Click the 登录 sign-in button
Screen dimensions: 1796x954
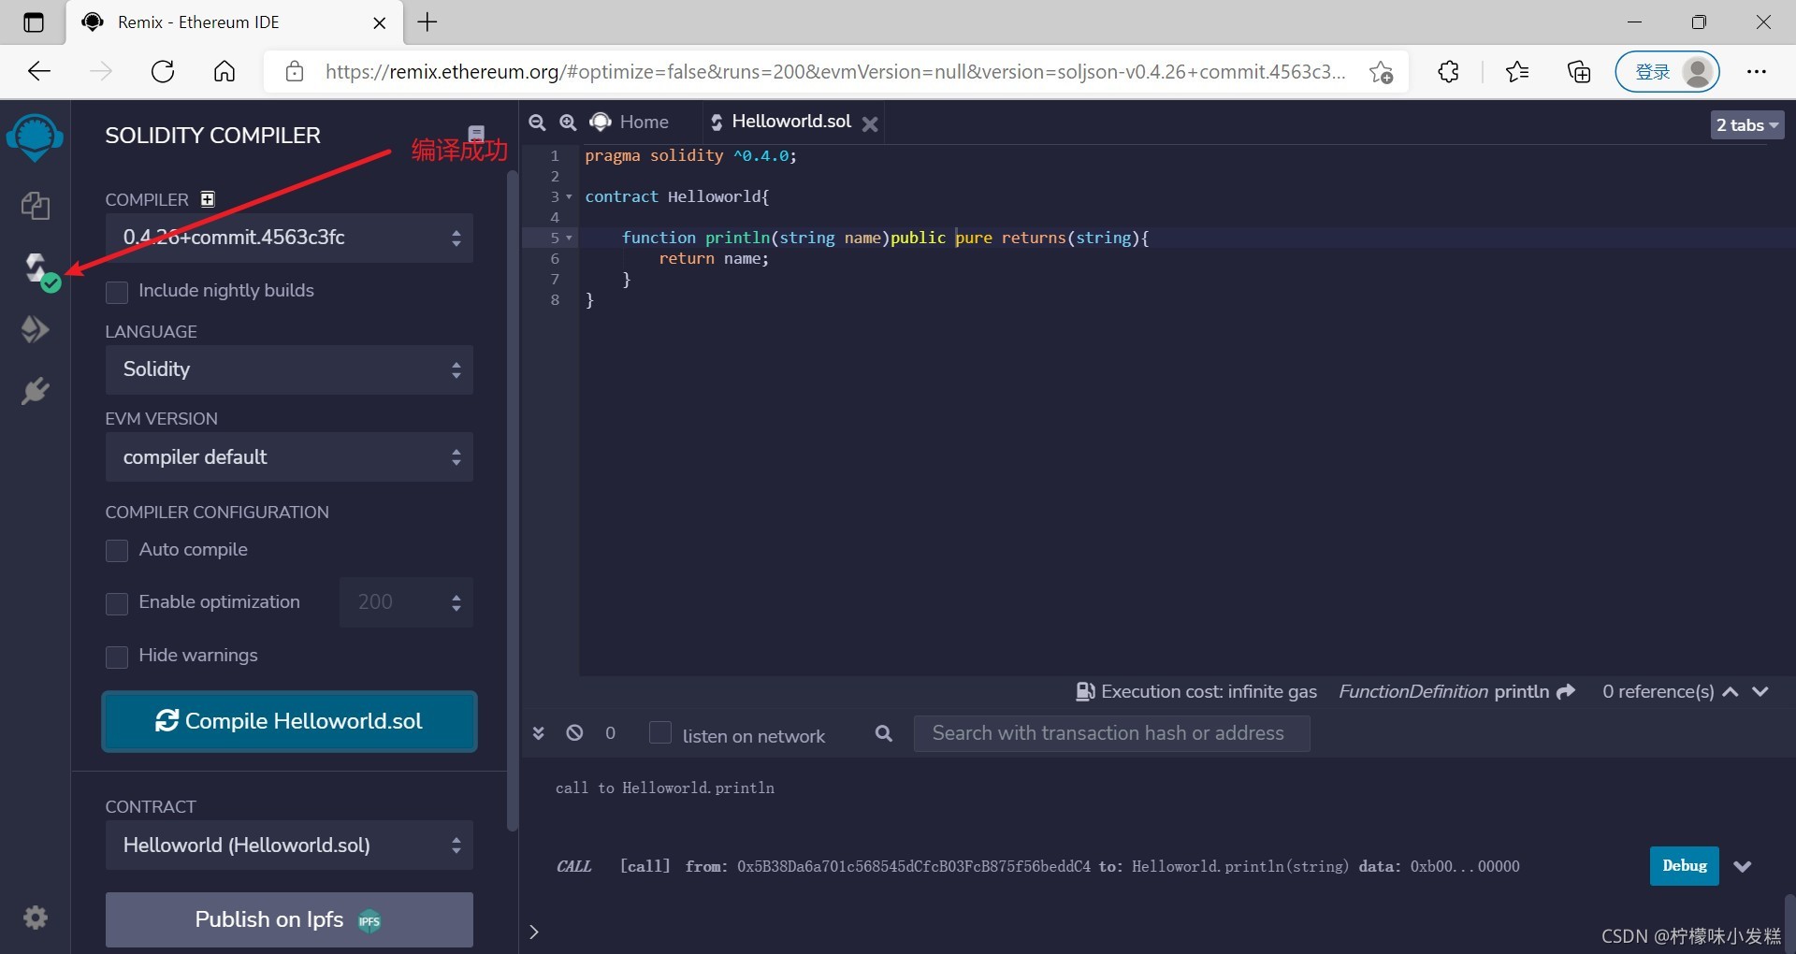[x=1668, y=72]
